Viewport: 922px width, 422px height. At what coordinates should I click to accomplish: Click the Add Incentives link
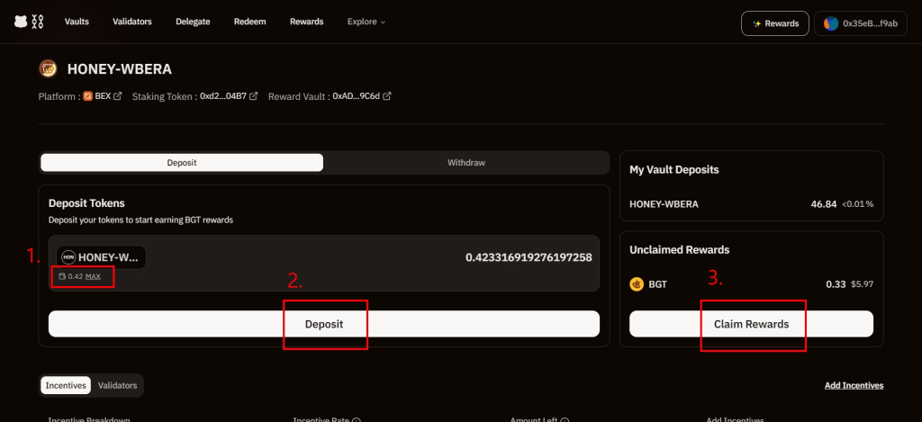pos(854,385)
